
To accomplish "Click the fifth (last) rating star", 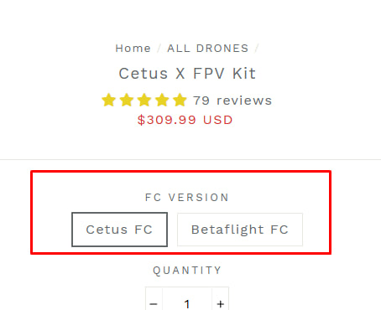I will click(180, 100).
